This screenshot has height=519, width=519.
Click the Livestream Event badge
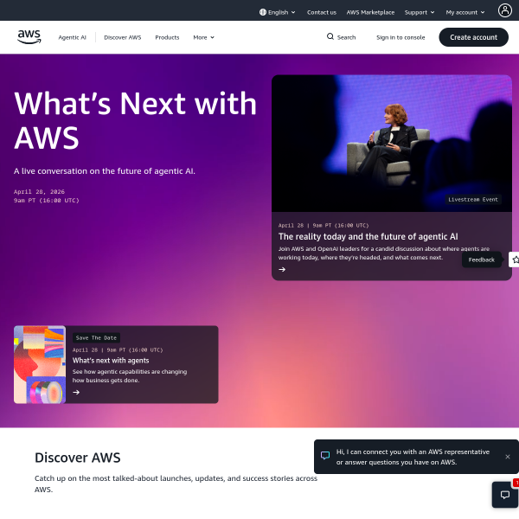(x=473, y=199)
